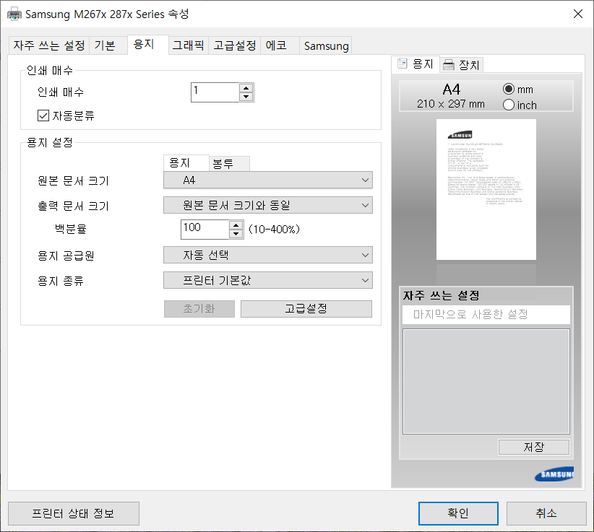
Task: Expand the 용지 종류 dropdown
Action: 268,280
